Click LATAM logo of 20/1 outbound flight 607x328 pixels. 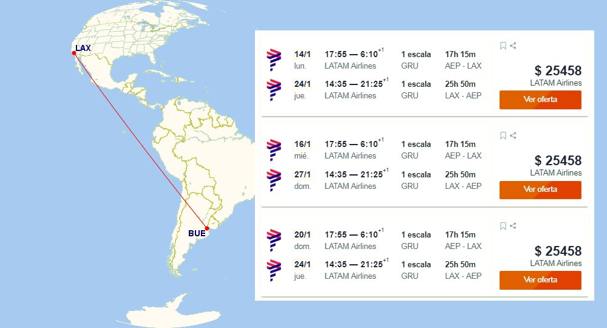click(274, 240)
